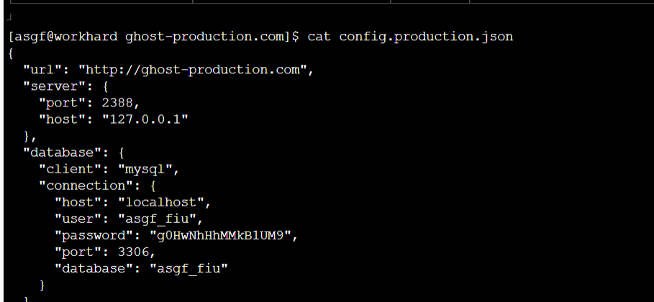Click the "url" key in JSON output
Viewport: 654px width, 302px height.
click(42, 69)
